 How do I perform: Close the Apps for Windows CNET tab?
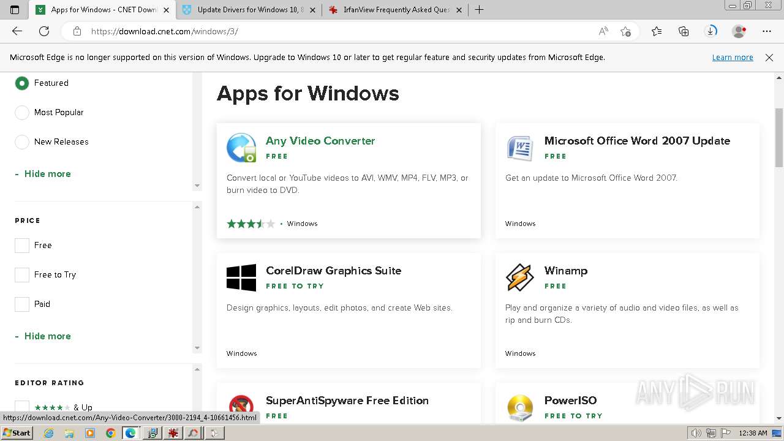[x=166, y=10]
